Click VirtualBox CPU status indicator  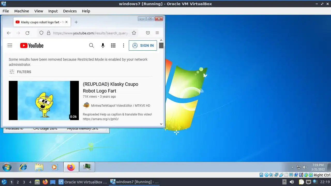coord(301,175)
